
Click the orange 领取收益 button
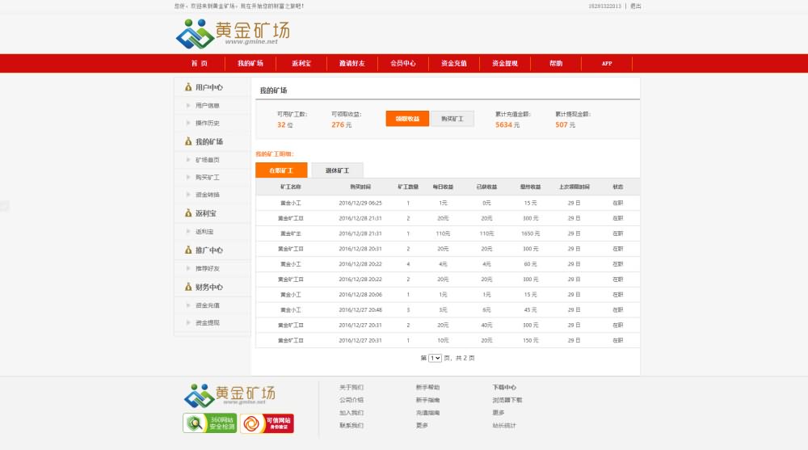tap(407, 119)
